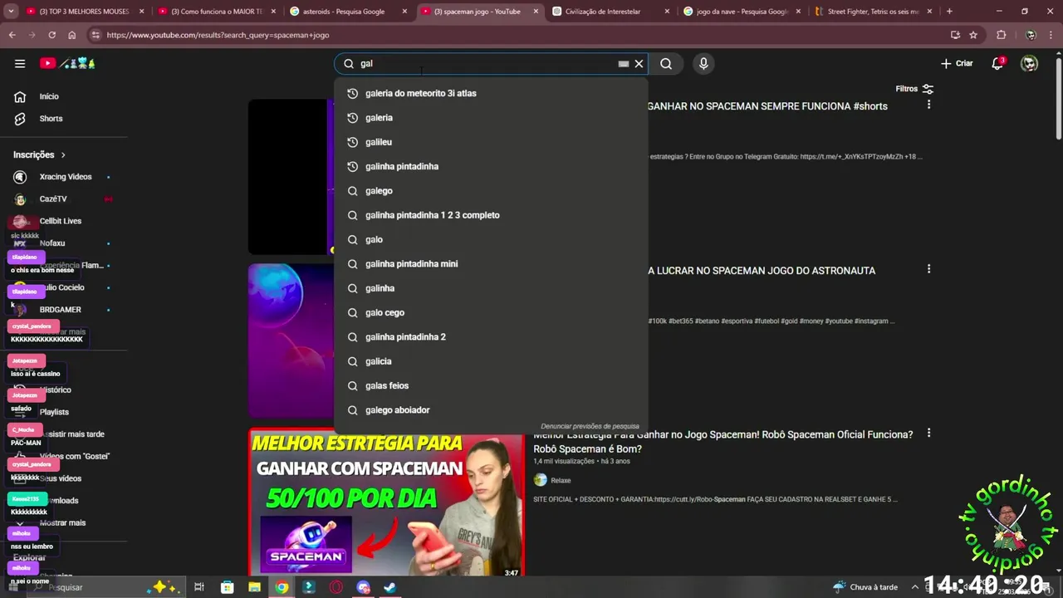Select suggestion 'galicia'
This screenshot has width=1063, height=598.
point(491,361)
